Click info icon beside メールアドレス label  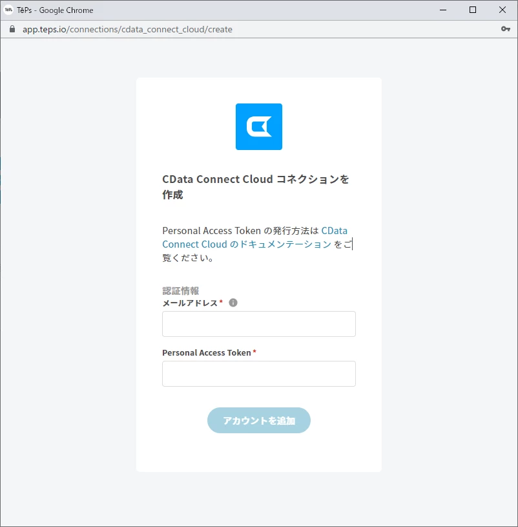click(x=233, y=303)
